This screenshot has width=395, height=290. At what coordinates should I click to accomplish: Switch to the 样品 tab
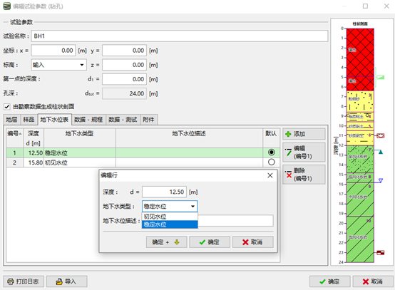29,120
